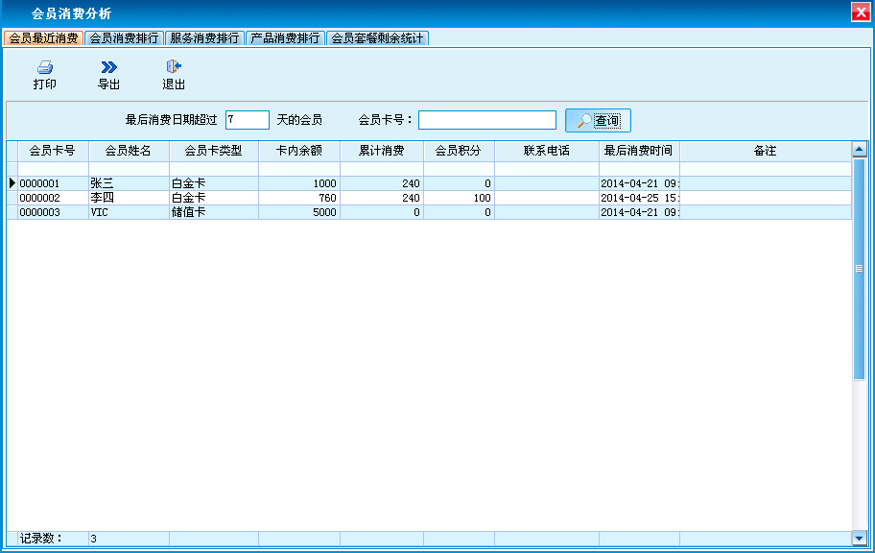Switch to the 会员消费排行 tab
The height and width of the screenshot is (553, 875).
tap(124, 38)
